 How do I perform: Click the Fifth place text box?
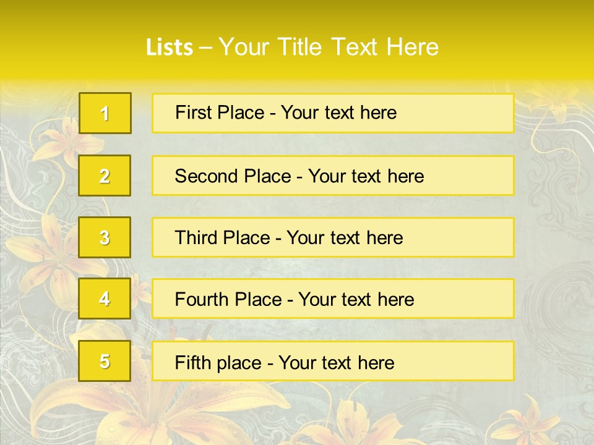click(333, 361)
